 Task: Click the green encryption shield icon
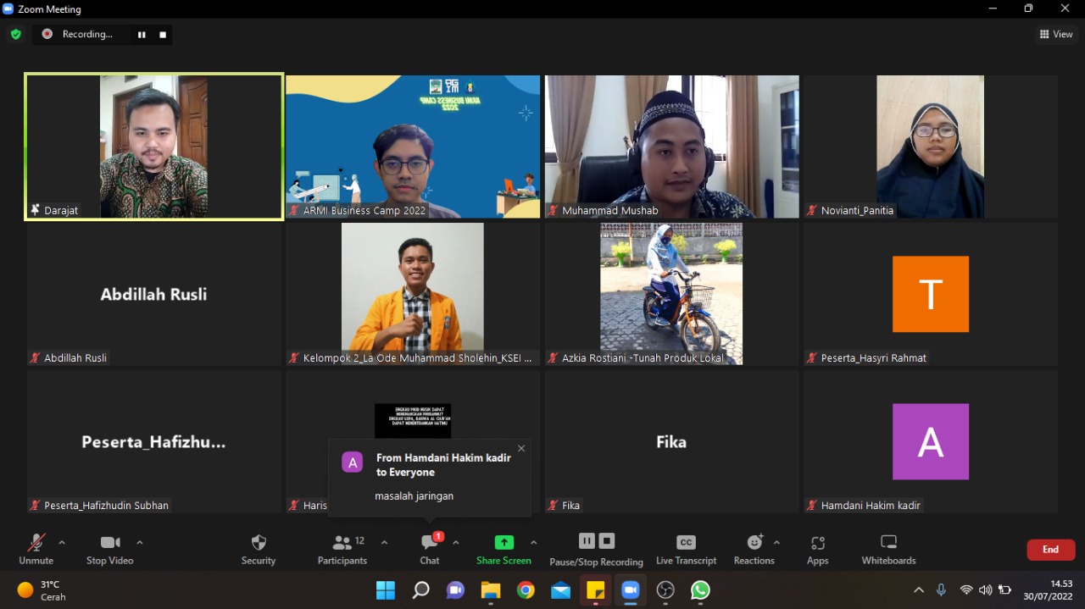[x=15, y=34]
